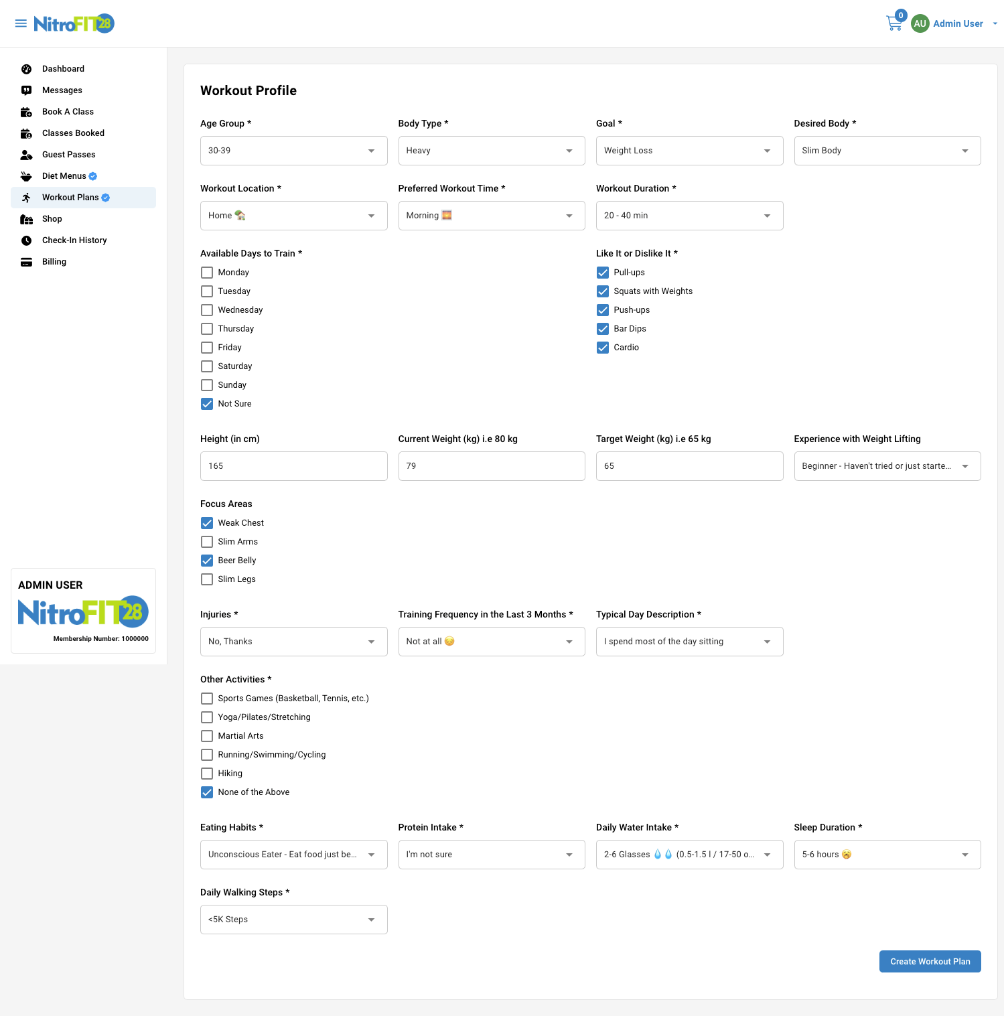This screenshot has width=1004, height=1016.
Task: Select Diet Menus in the sidebar
Action: click(65, 175)
